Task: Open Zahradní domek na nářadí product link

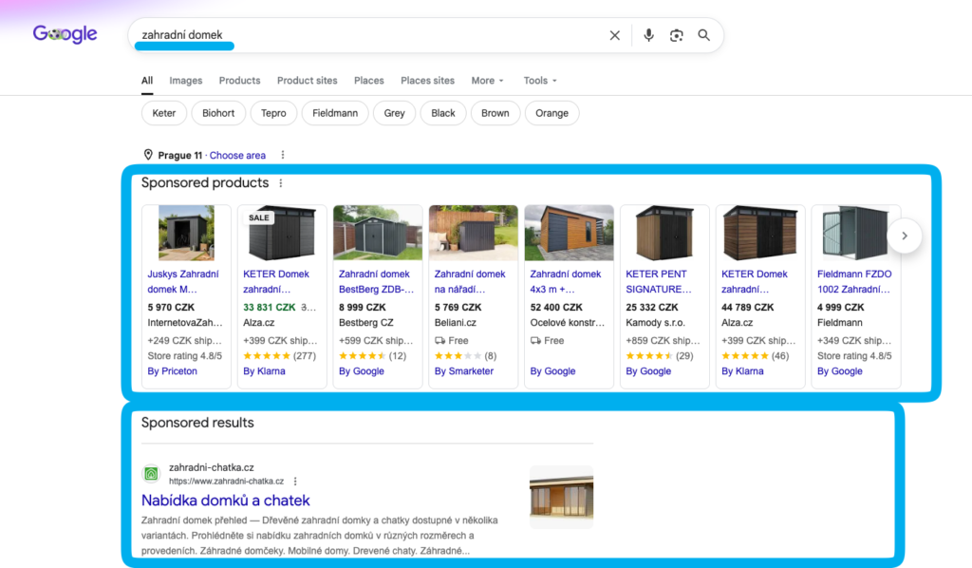Action: coord(470,281)
